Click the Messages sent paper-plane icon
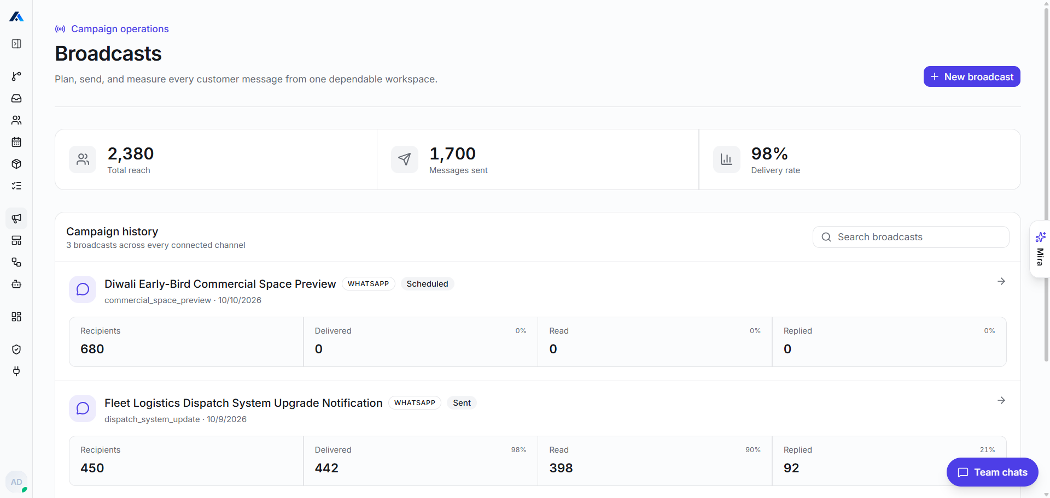This screenshot has height=498, width=1050. coord(405,159)
